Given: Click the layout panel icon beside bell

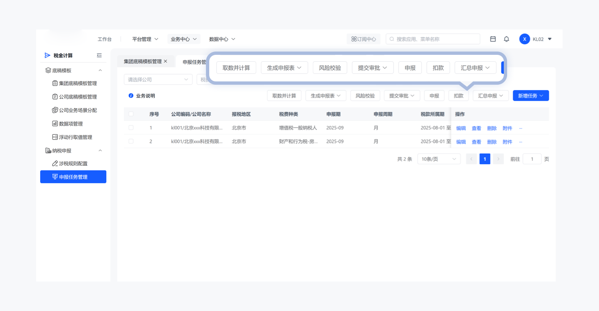Looking at the screenshot, I should (493, 39).
